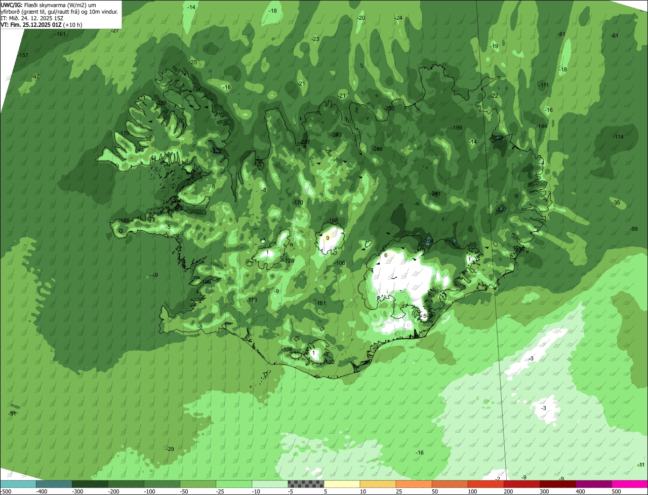Click the '-199' value on the map
This screenshot has height=495, width=648.
click(x=457, y=128)
